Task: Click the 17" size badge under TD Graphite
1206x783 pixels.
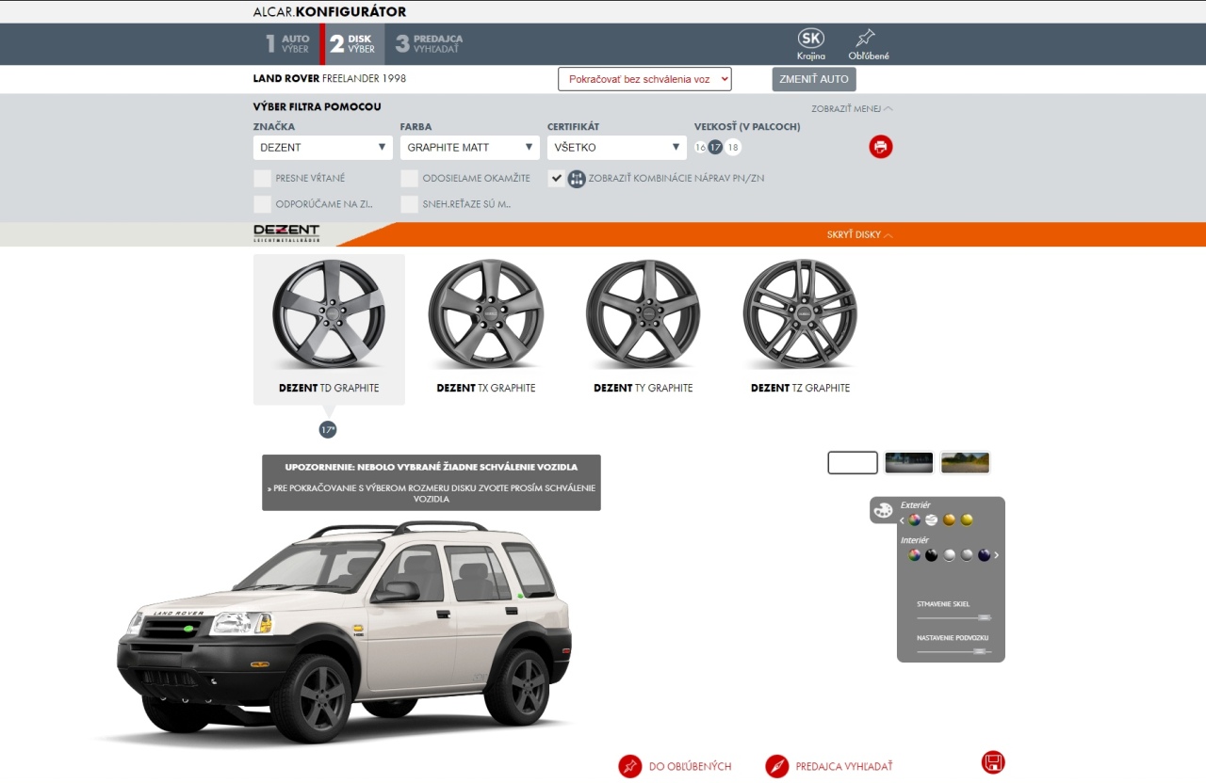Action: (328, 429)
